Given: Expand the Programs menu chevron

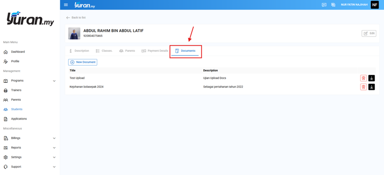Looking at the screenshot, I should pos(54,81).
